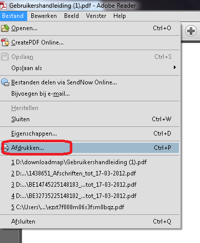Choose Afdrukken to print the document
The height and width of the screenshot is (243, 200).
[90, 148]
